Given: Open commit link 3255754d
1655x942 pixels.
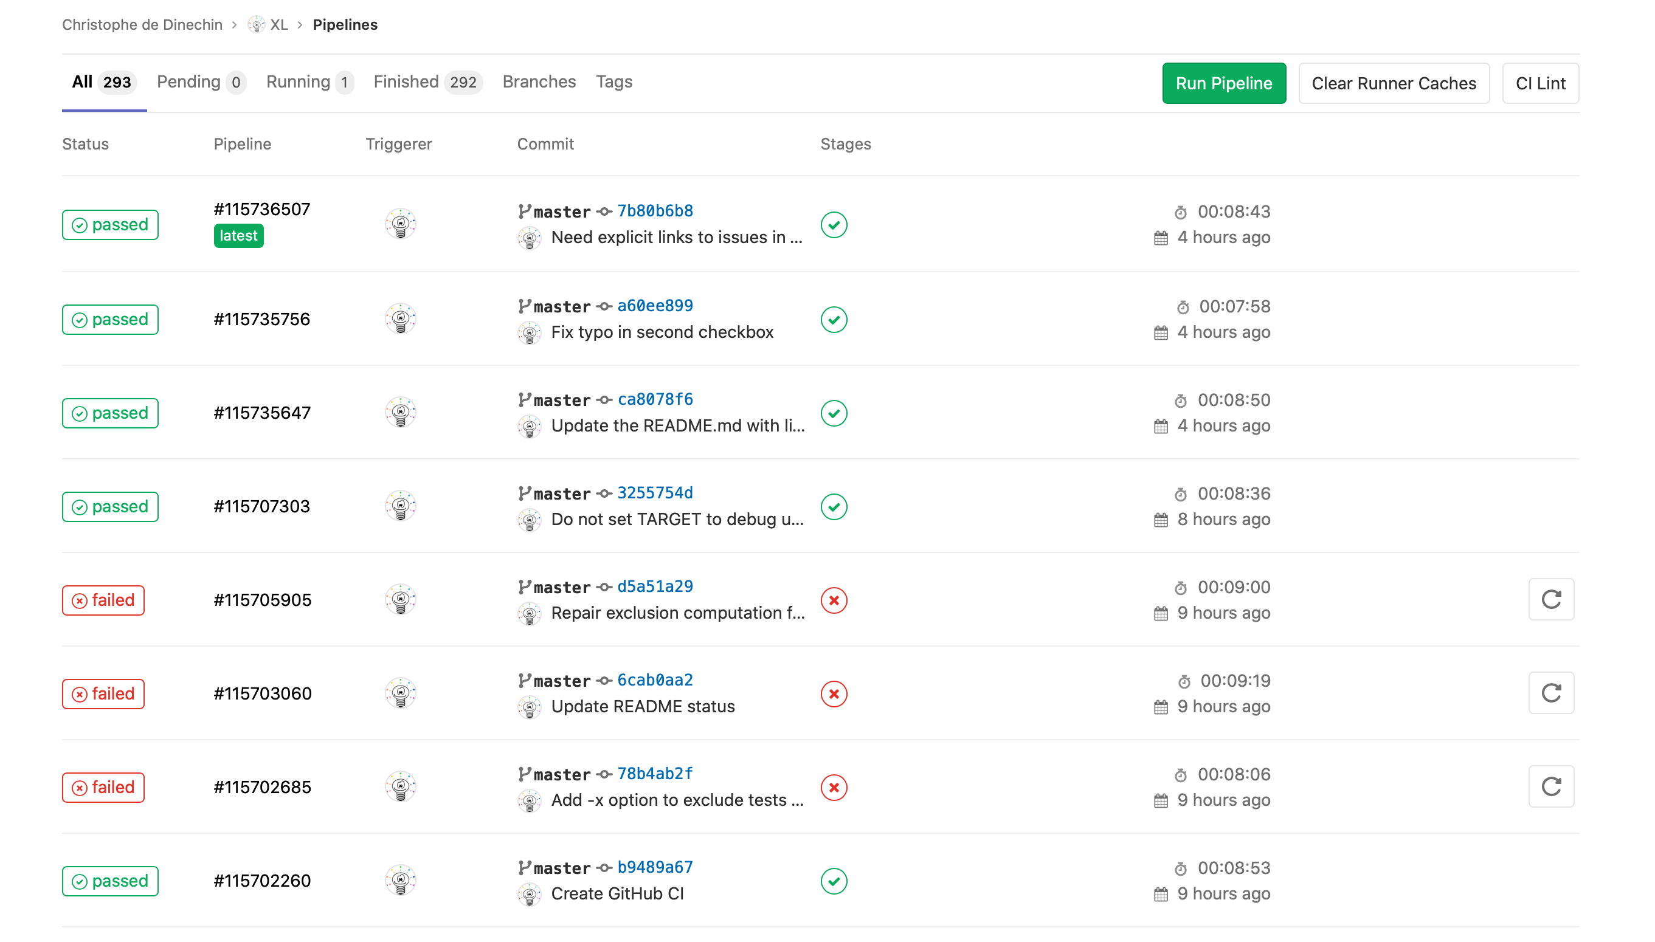Looking at the screenshot, I should (x=654, y=493).
